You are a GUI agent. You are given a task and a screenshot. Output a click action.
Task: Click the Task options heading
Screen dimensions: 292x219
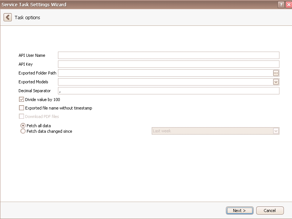point(27,17)
